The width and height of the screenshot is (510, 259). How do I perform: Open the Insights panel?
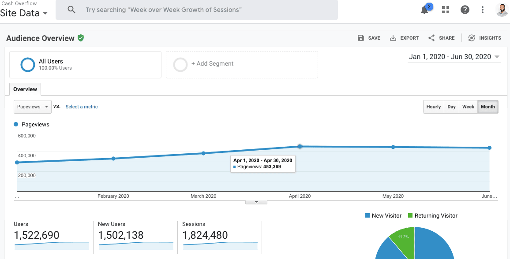(484, 38)
